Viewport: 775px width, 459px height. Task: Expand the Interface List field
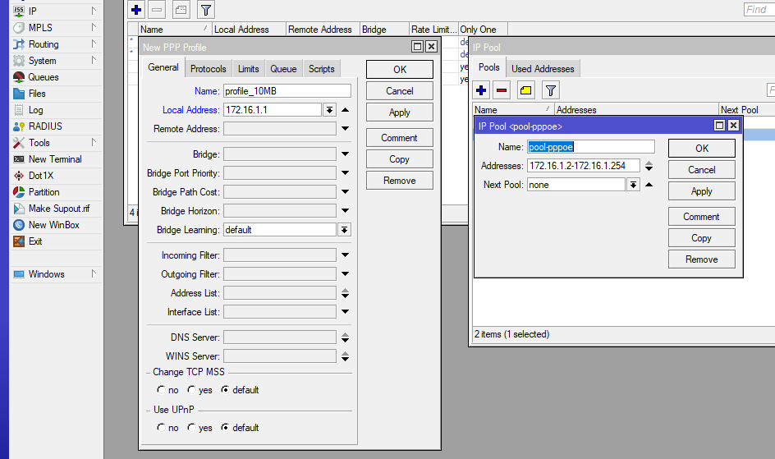tap(346, 312)
